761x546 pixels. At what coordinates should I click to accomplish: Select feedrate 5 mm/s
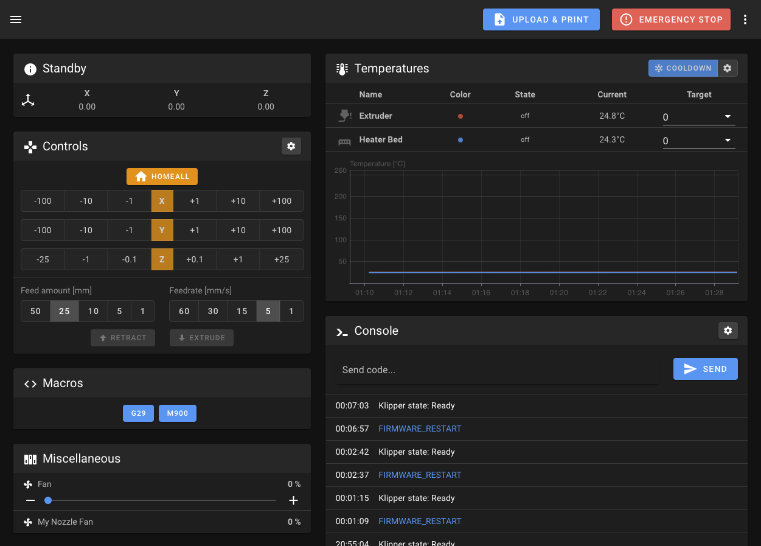[x=268, y=311]
